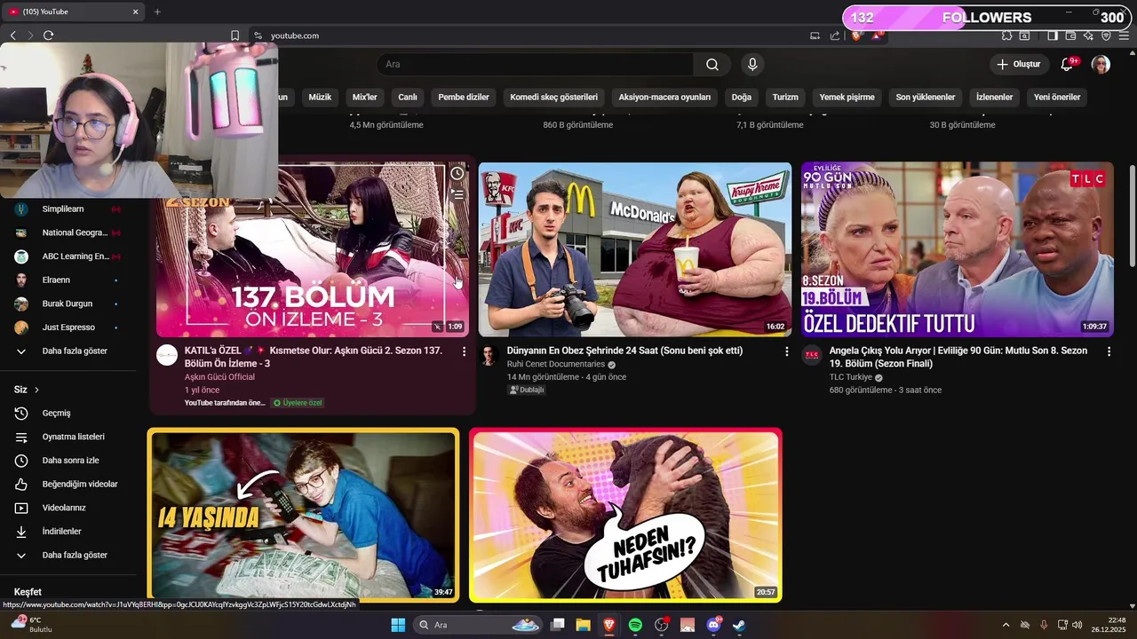The width and height of the screenshot is (1137, 639).
Task: Click the YouTube search field 'Ara'
Action: [535, 65]
